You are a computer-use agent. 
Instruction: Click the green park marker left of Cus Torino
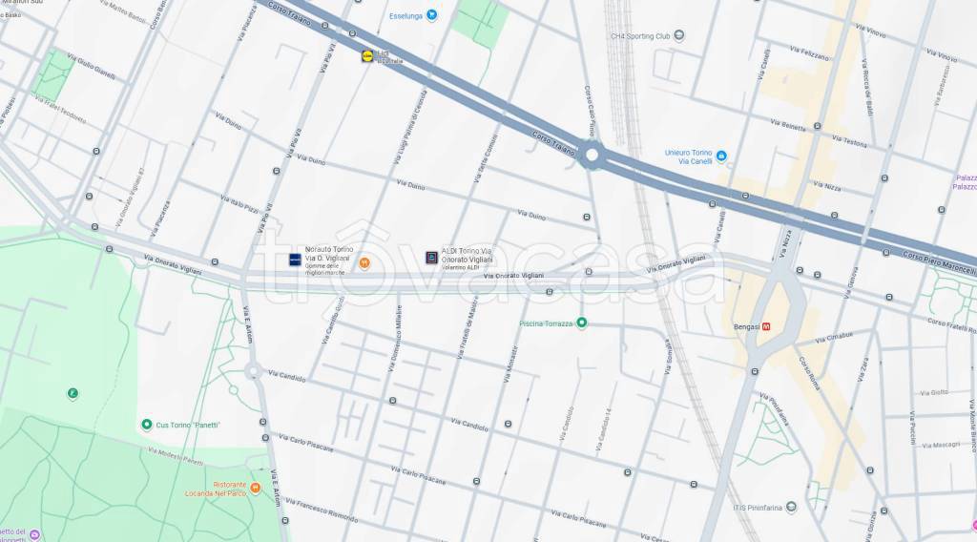tap(73, 394)
